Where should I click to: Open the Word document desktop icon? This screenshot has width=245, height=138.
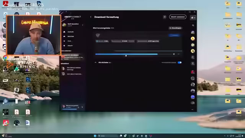28,123
